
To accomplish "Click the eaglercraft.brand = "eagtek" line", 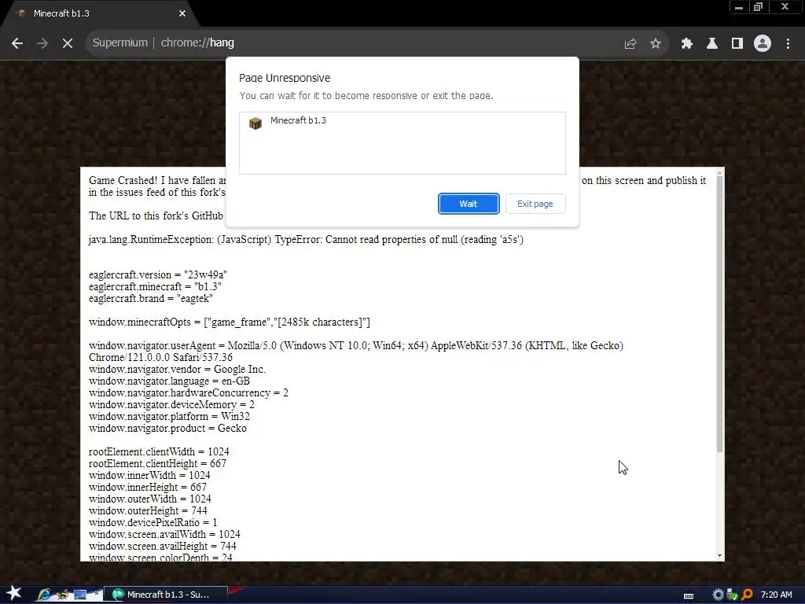I will click(150, 298).
